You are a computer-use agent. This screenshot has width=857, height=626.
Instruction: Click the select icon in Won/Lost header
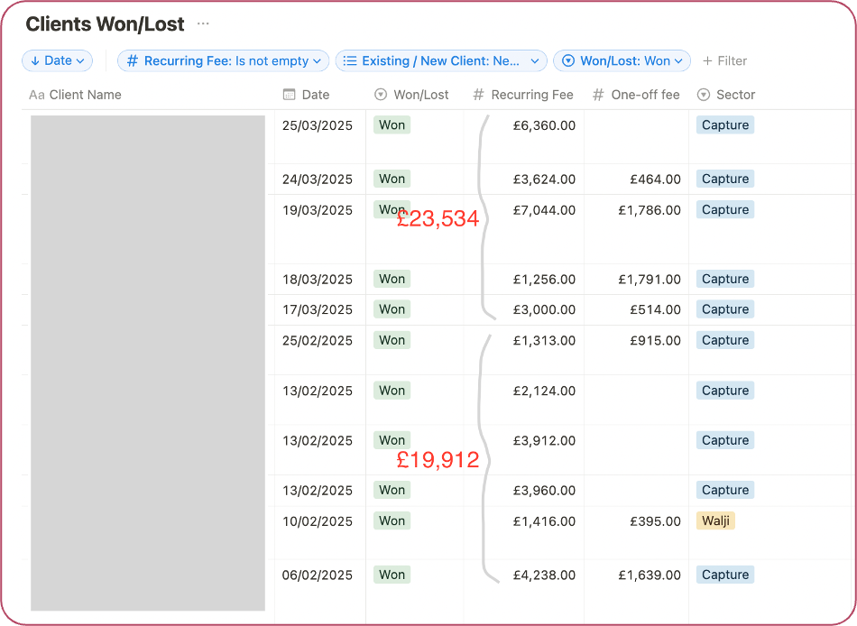[381, 95]
